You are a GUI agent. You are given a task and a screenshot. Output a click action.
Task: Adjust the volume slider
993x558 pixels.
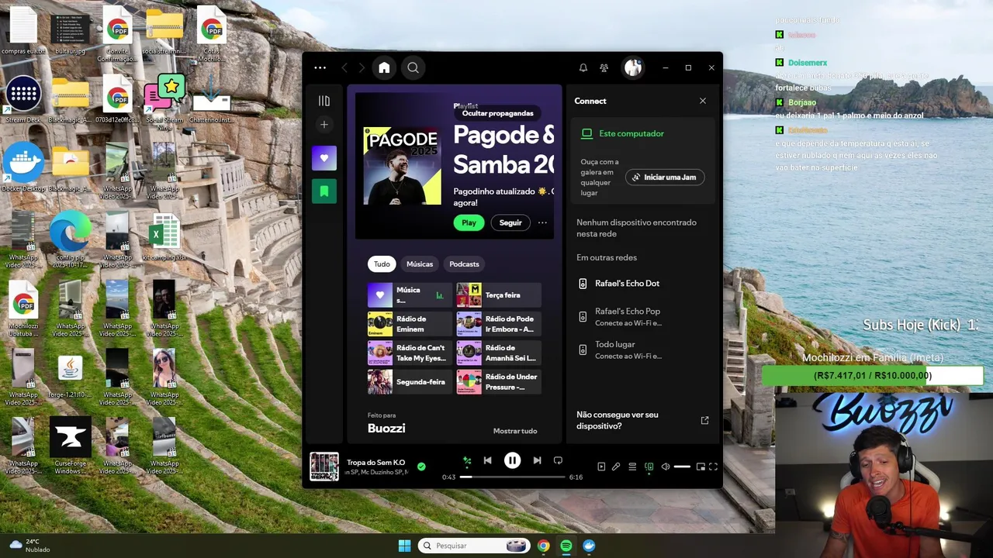pos(682,467)
